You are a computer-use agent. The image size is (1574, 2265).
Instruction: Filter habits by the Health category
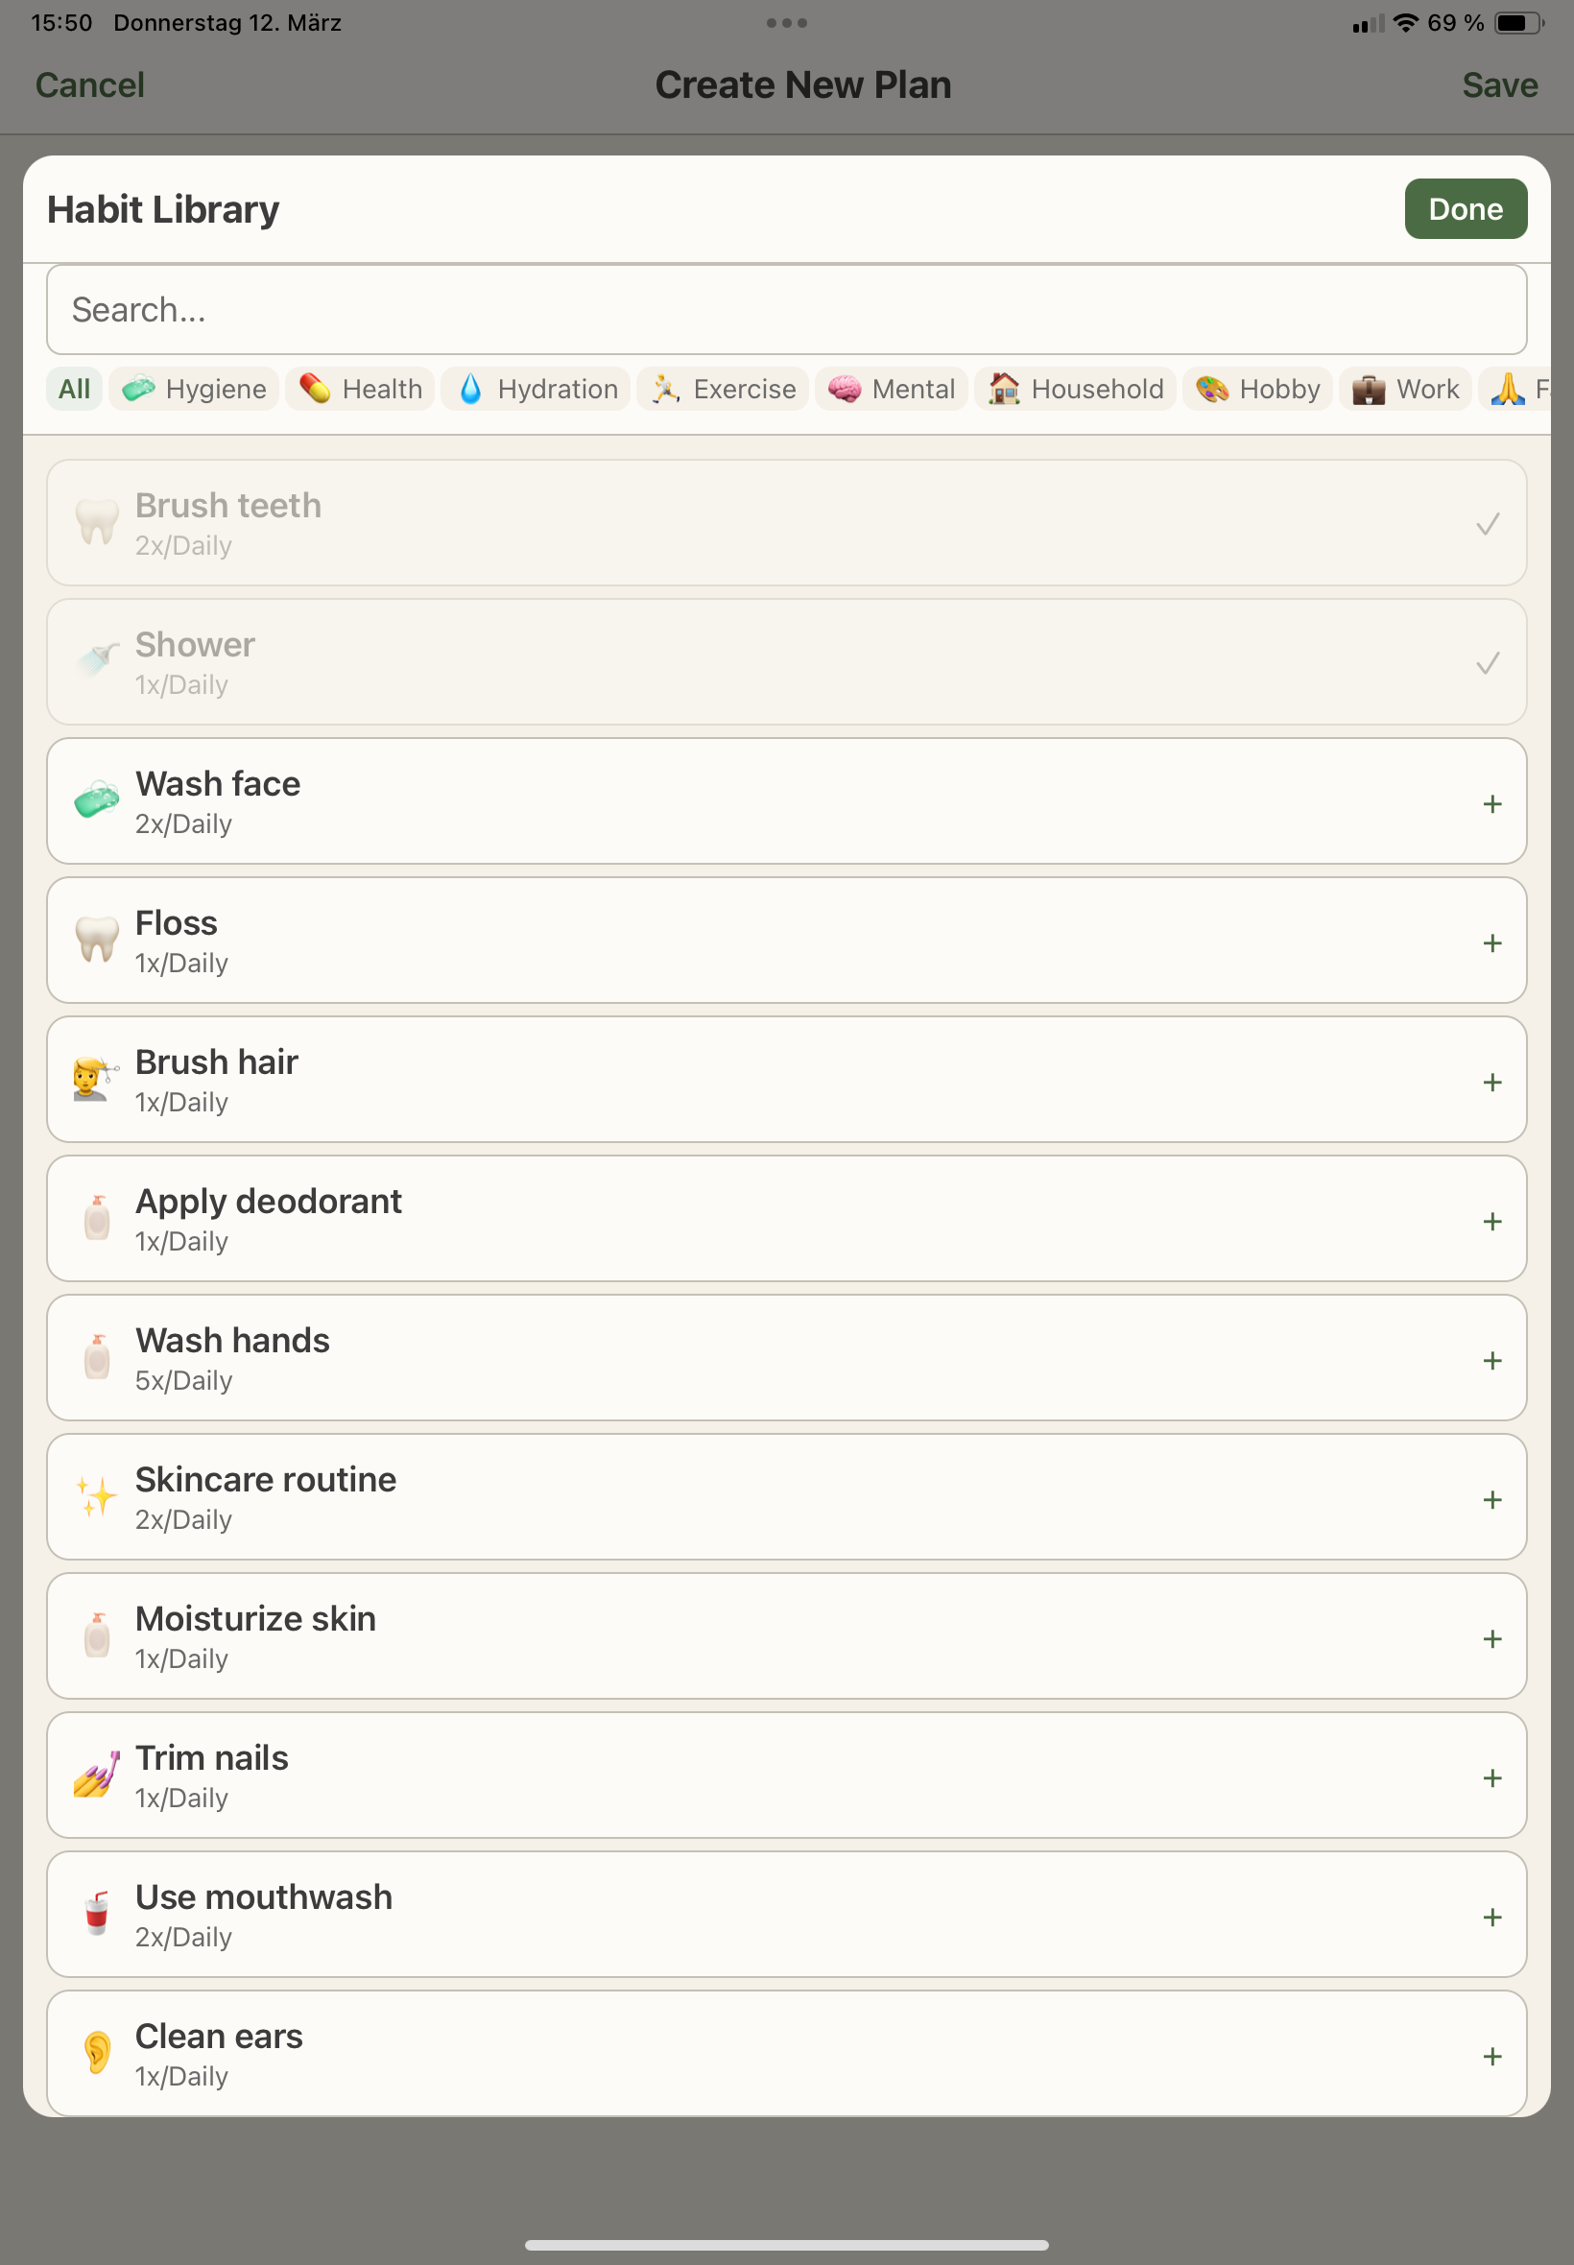coord(360,389)
